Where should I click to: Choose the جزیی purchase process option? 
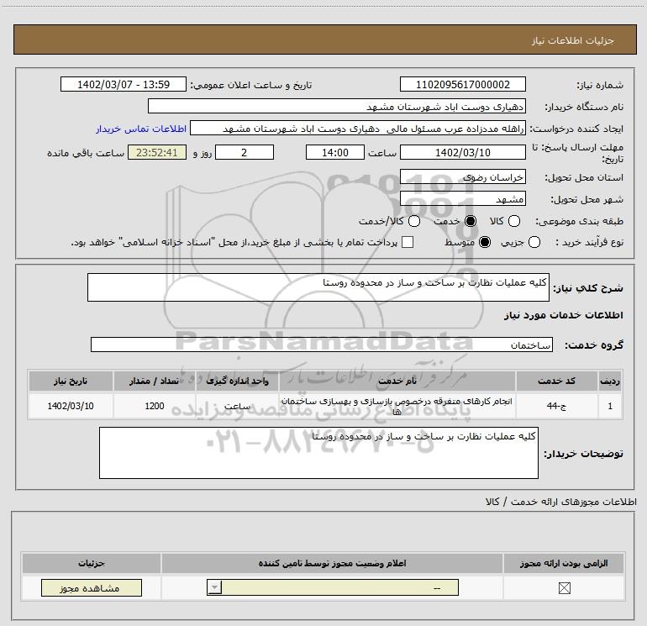(x=534, y=242)
